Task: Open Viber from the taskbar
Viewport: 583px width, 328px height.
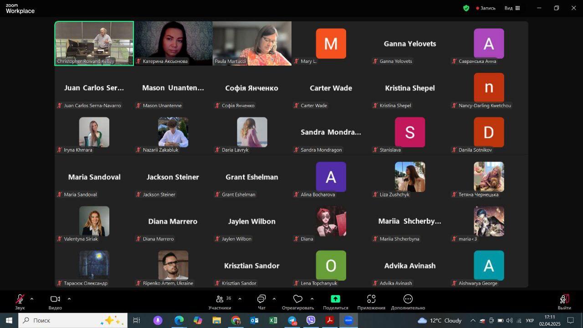Action: [311, 320]
